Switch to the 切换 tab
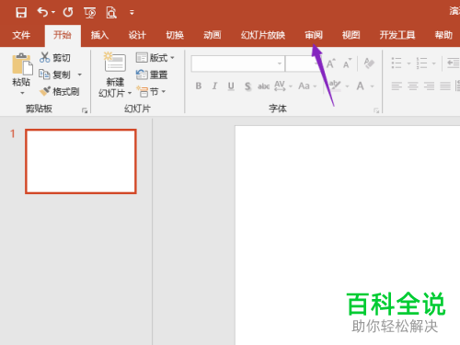 [x=175, y=35]
